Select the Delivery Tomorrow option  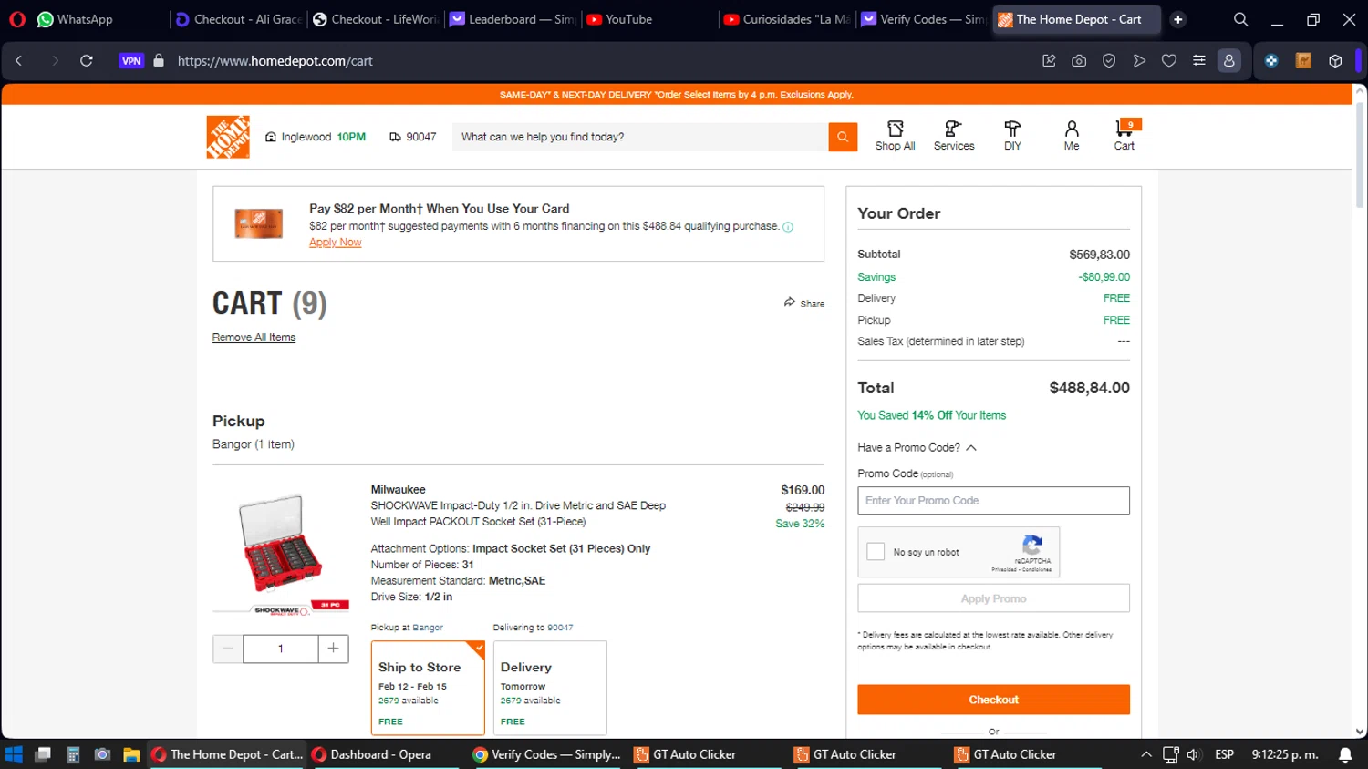coord(550,688)
